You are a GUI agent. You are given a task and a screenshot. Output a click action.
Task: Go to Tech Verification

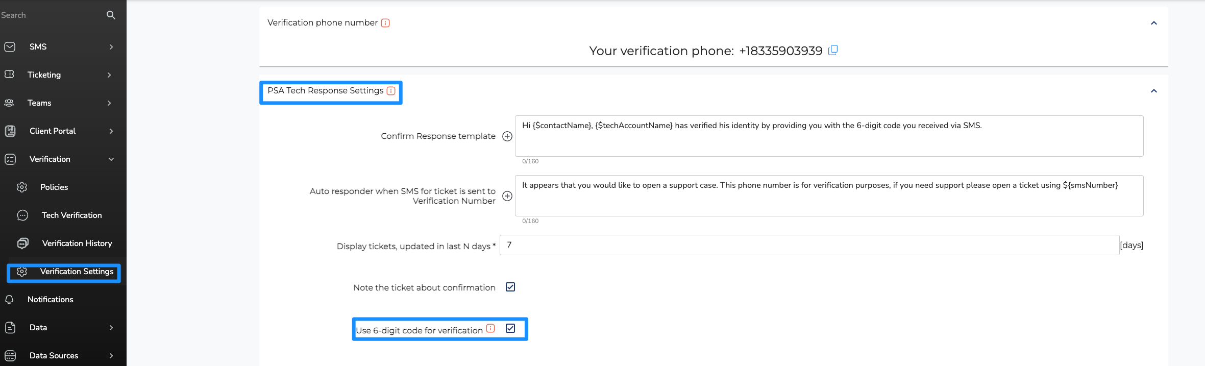[x=71, y=215]
